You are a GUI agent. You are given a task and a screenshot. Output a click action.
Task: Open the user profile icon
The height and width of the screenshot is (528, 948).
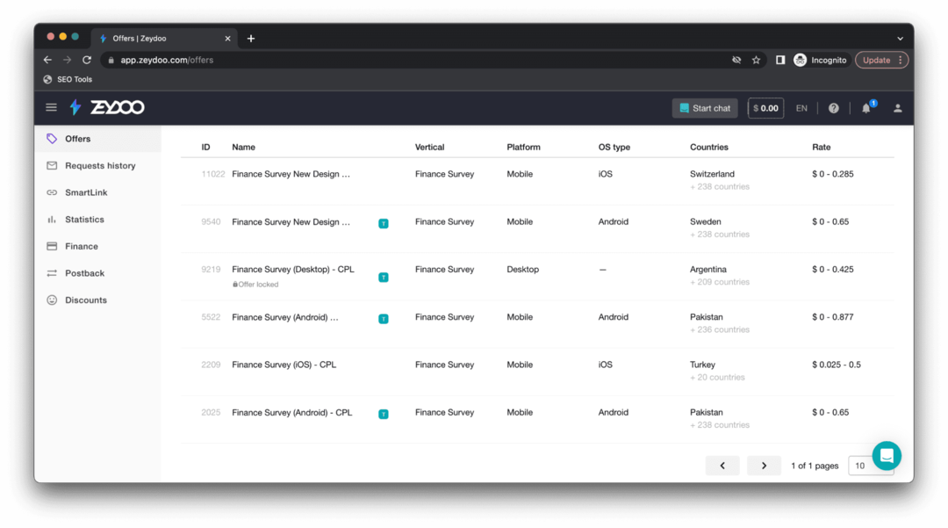[897, 108]
